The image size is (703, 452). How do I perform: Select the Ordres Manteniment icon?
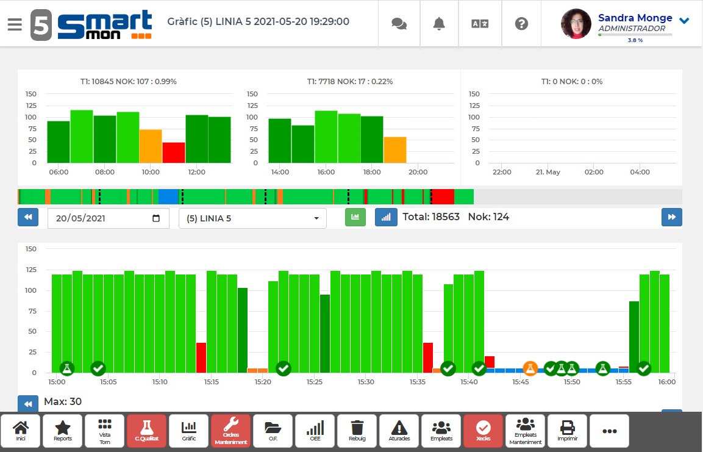tap(230, 431)
